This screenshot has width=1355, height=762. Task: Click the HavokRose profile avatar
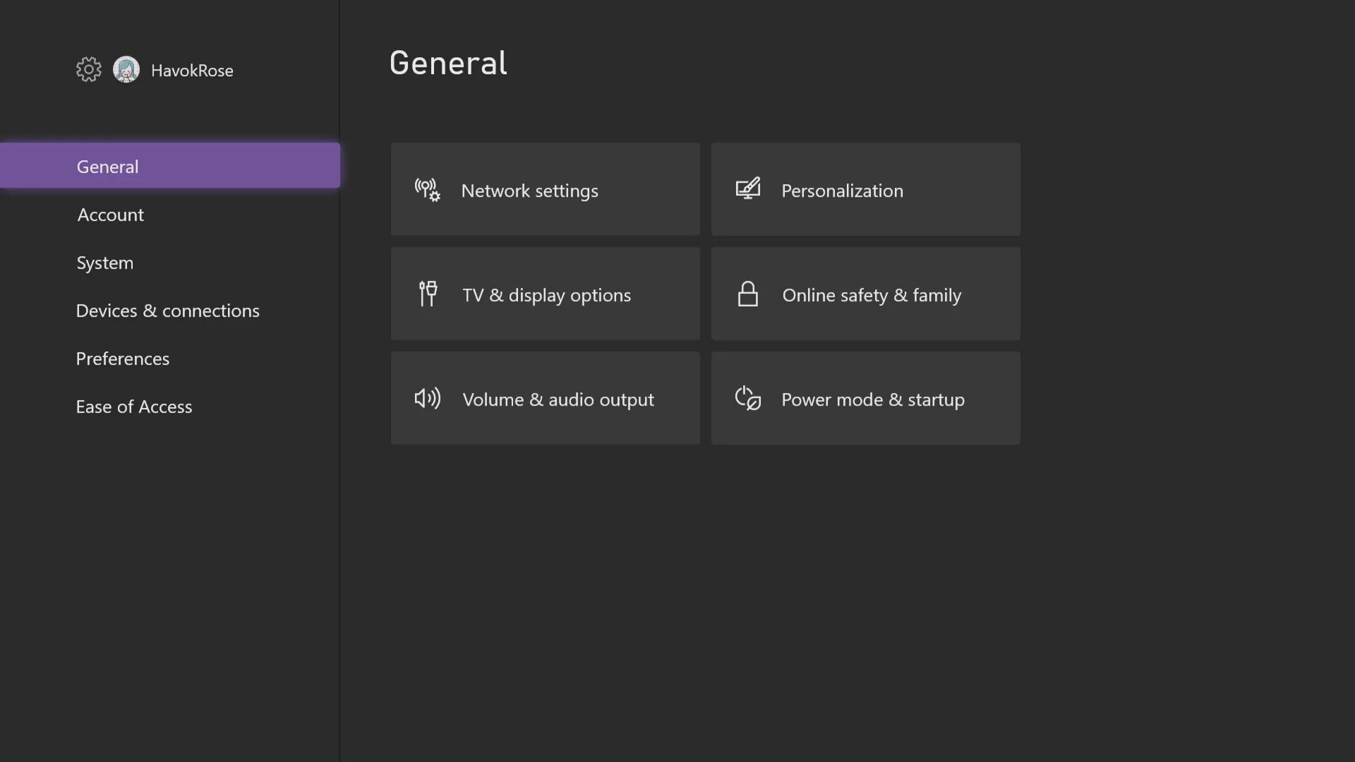click(x=126, y=69)
